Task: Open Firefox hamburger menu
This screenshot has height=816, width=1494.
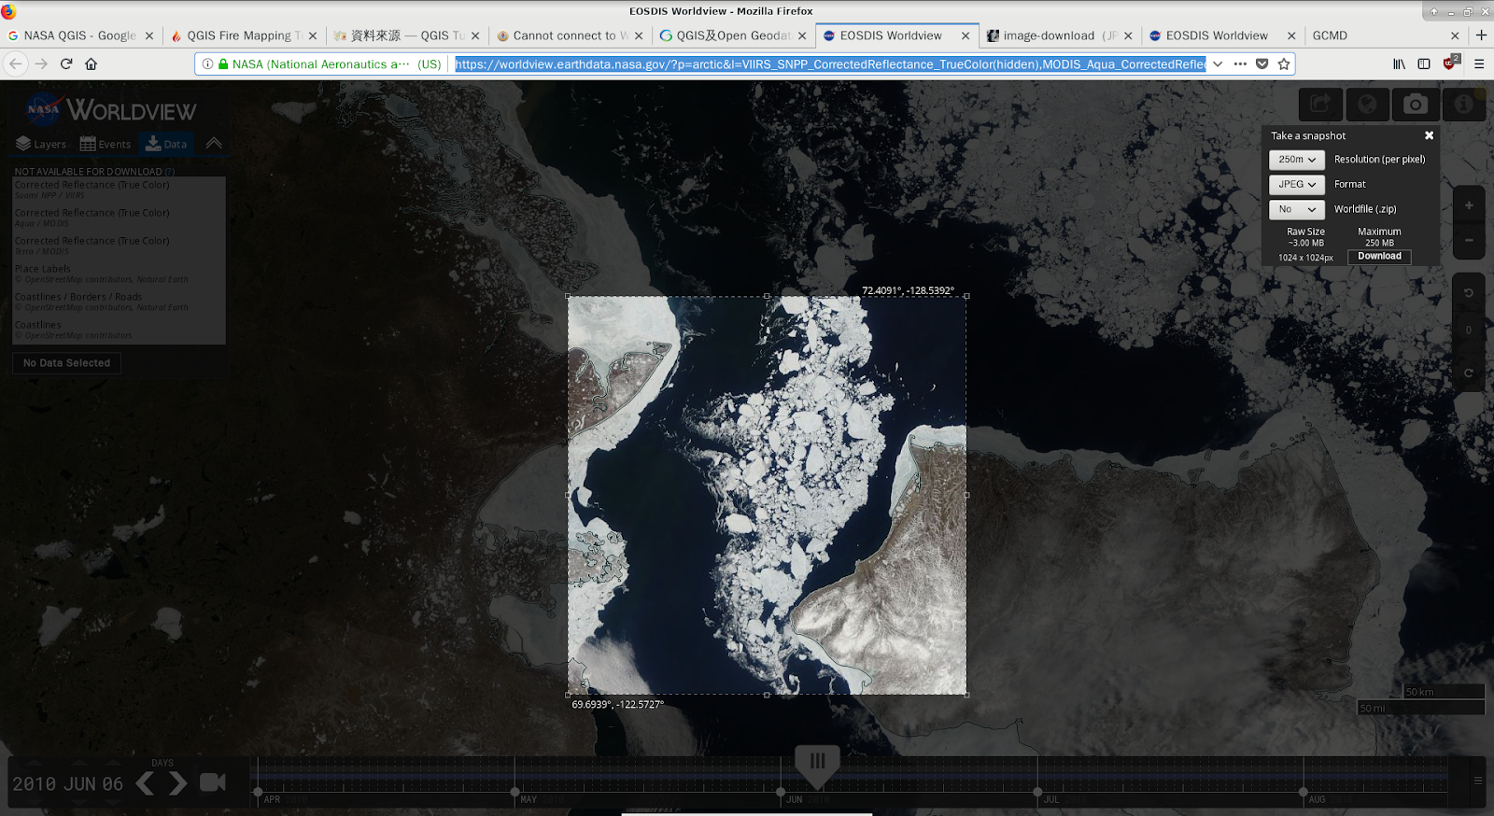Action: point(1479,63)
